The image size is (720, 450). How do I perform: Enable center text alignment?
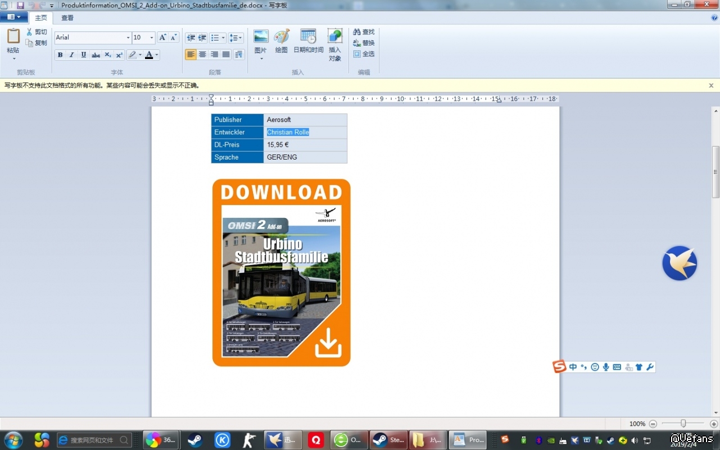[x=203, y=54]
